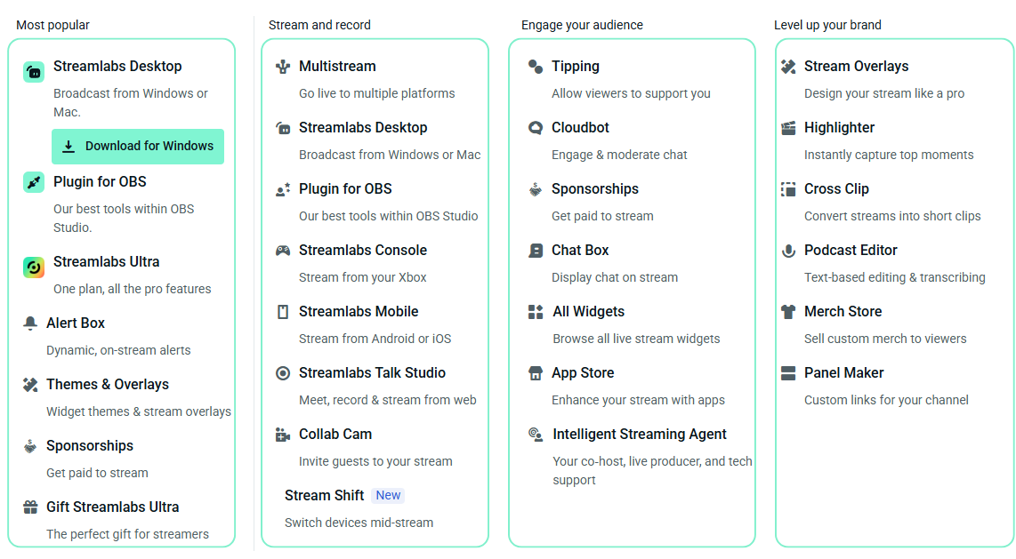Click the Collab Cam icon
The image size is (1016, 559).
coord(282,434)
